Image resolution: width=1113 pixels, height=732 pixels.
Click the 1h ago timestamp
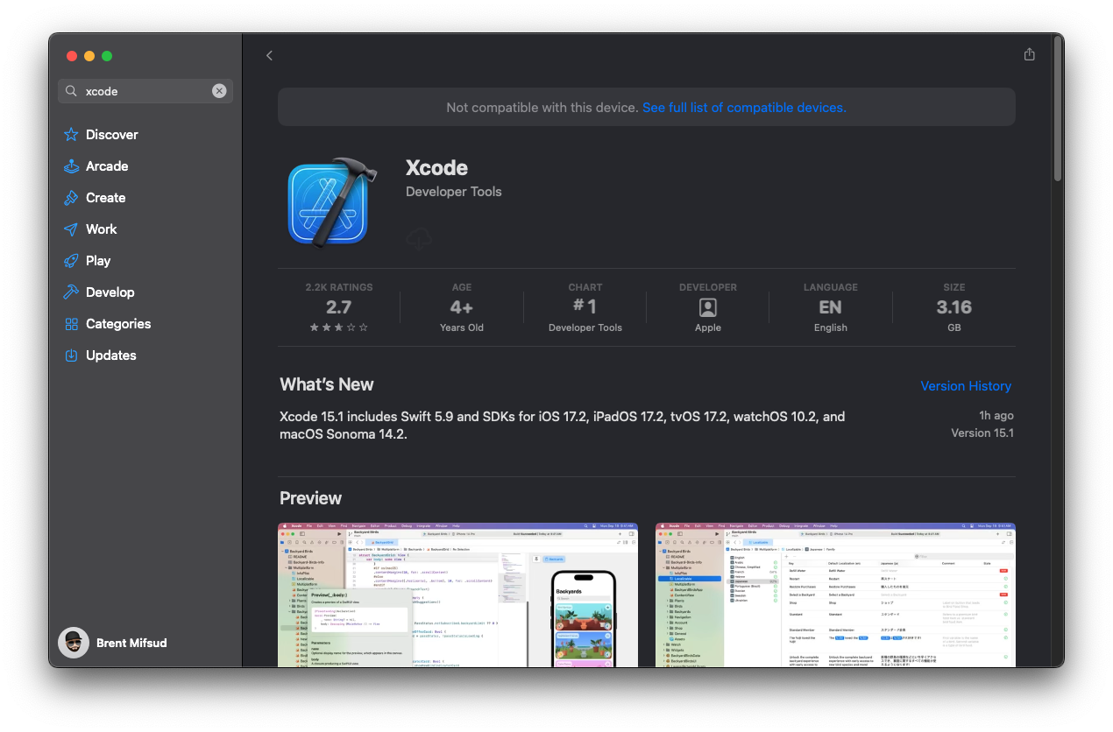click(x=996, y=416)
